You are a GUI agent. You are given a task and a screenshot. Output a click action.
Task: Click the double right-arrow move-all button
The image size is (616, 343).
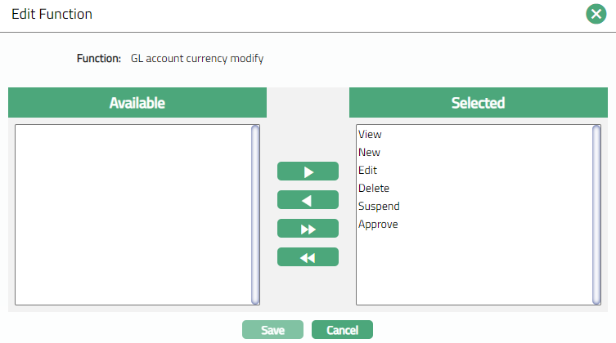point(308,229)
